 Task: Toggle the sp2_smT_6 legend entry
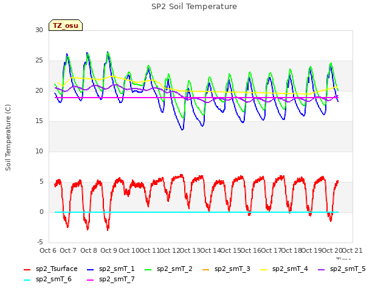47,279
